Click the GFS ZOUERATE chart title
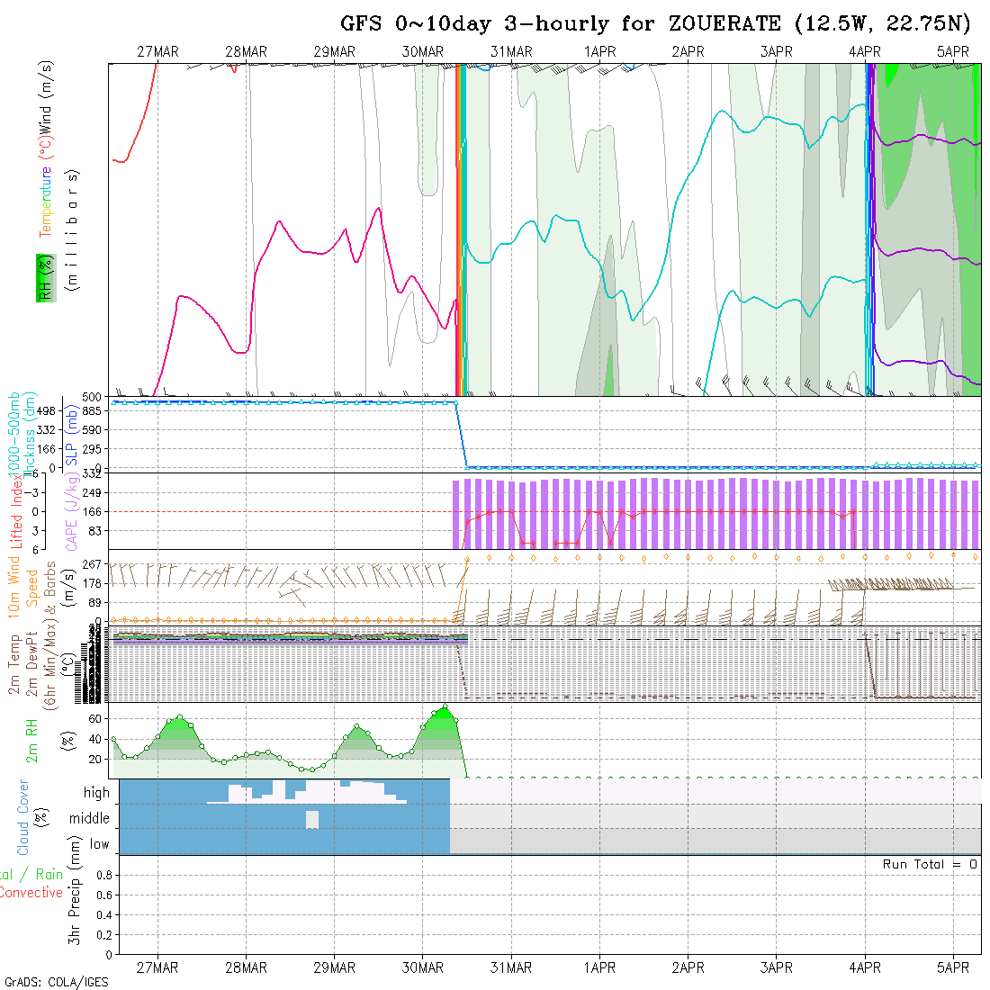990x990 pixels. point(655,23)
